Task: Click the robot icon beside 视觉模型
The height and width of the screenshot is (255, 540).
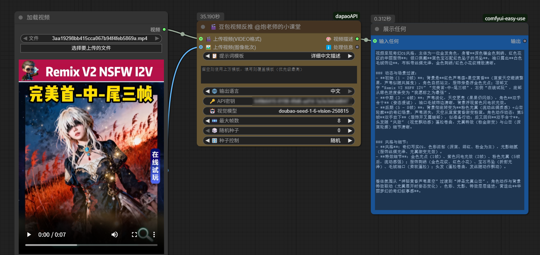Action: point(212,111)
